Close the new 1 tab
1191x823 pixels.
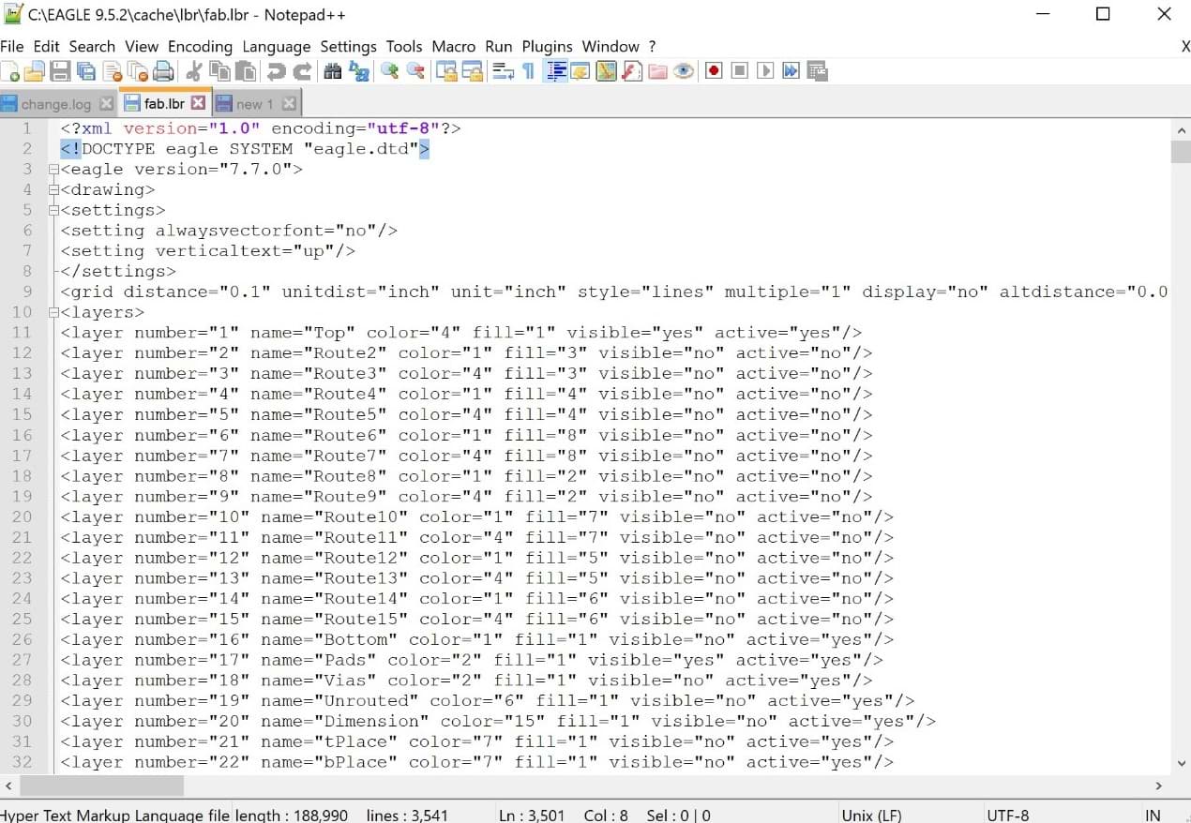pos(289,104)
